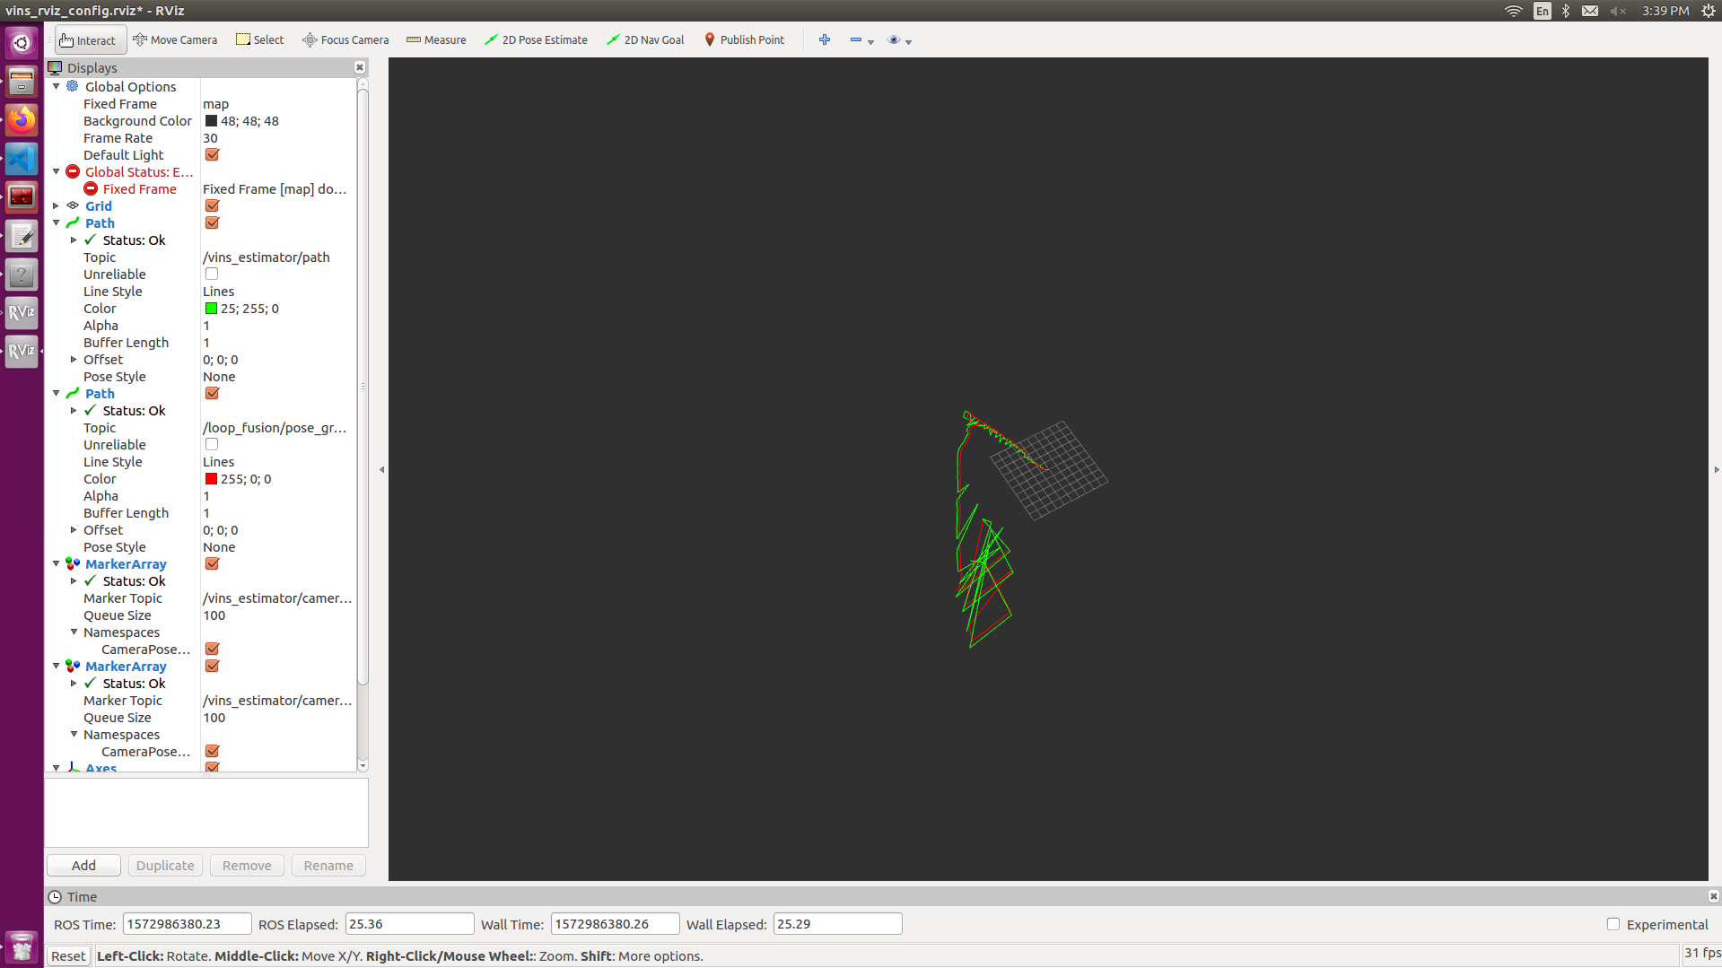Image resolution: width=1722 pixels, height=968 pixels.
Task: Choose the 2D Pose Estimate tool
Action: tap(536, 39)
